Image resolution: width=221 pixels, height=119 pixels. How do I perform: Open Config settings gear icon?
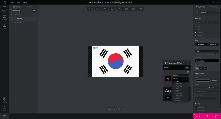[4, 99]
